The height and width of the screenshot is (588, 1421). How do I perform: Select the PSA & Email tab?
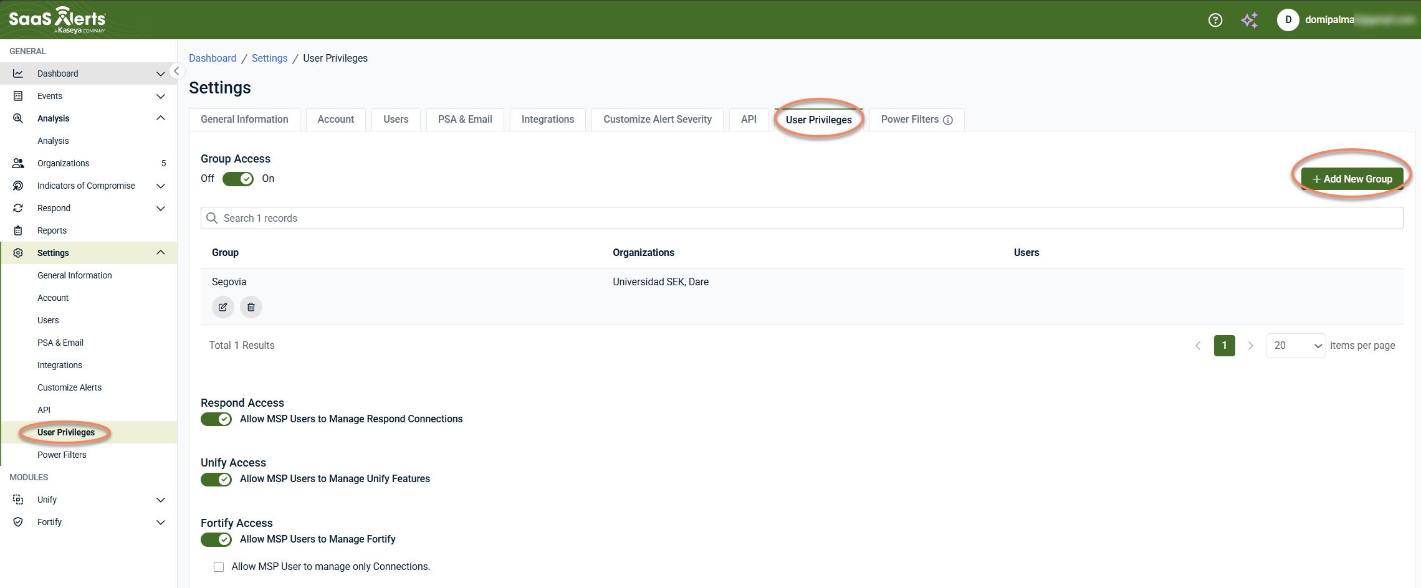click(x=465, y=120)
